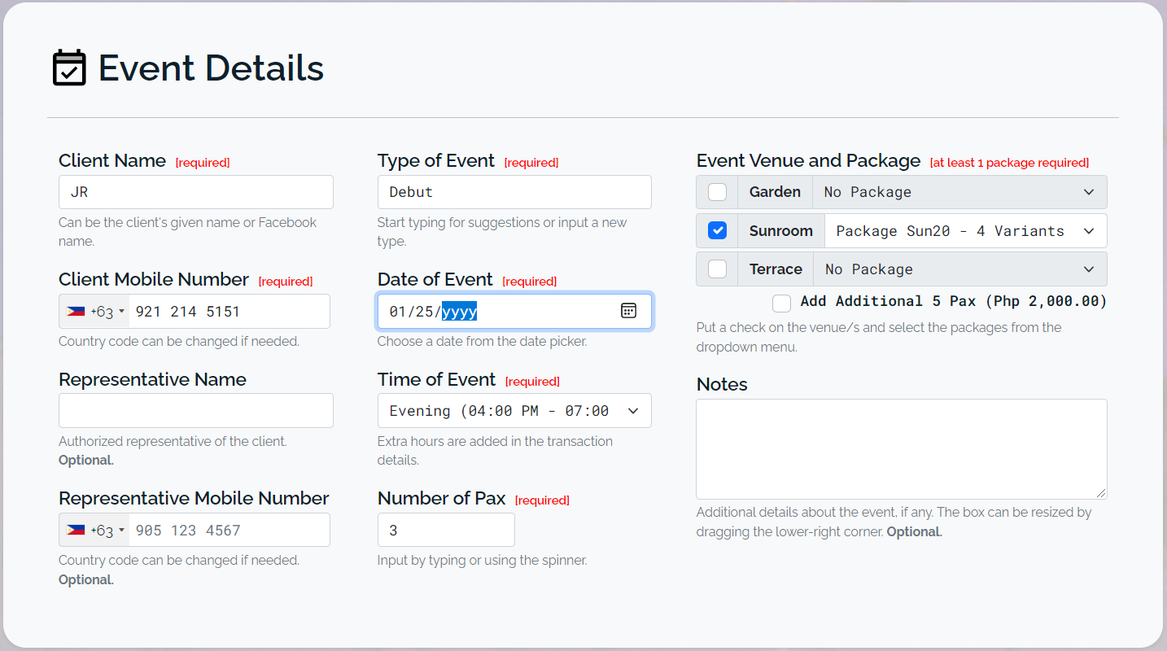This screenshot has width=1167, height=651.
Task: Click the Time of Event label
Action: (437, 380)
